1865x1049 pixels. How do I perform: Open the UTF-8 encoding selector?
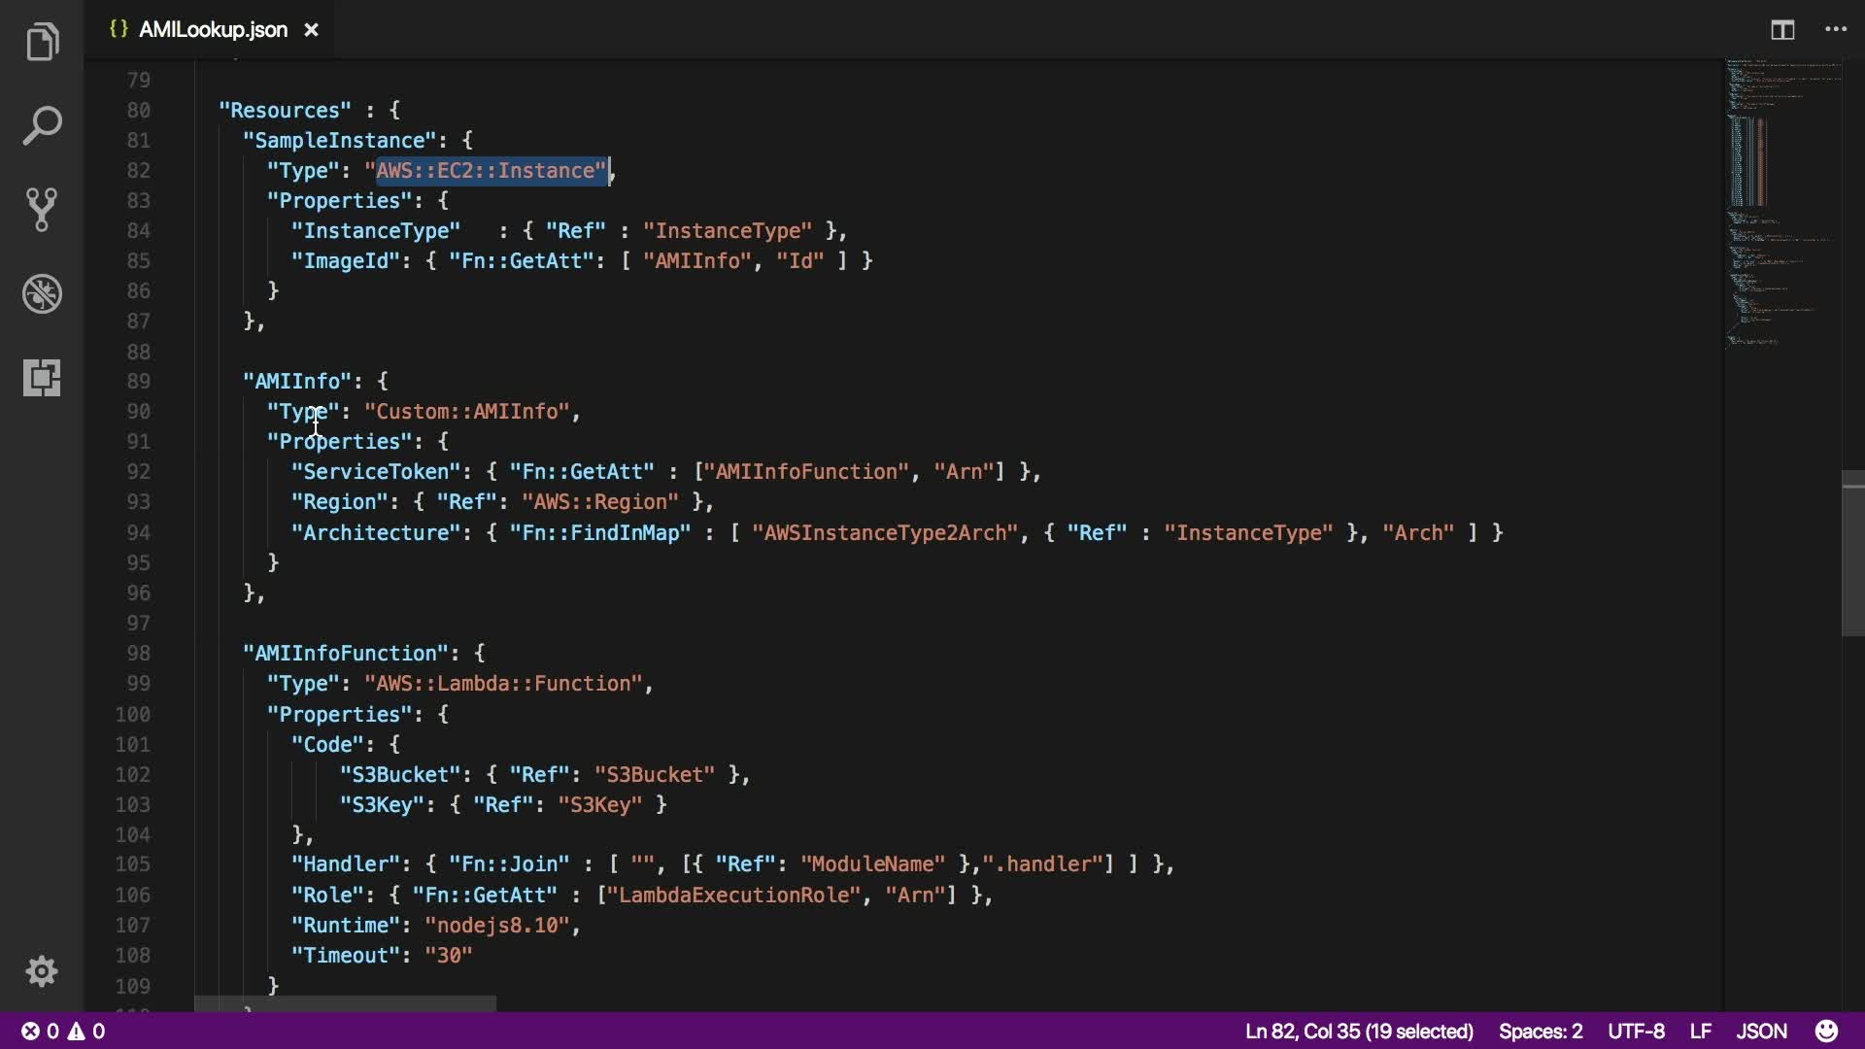[x=1636, y=1031]
